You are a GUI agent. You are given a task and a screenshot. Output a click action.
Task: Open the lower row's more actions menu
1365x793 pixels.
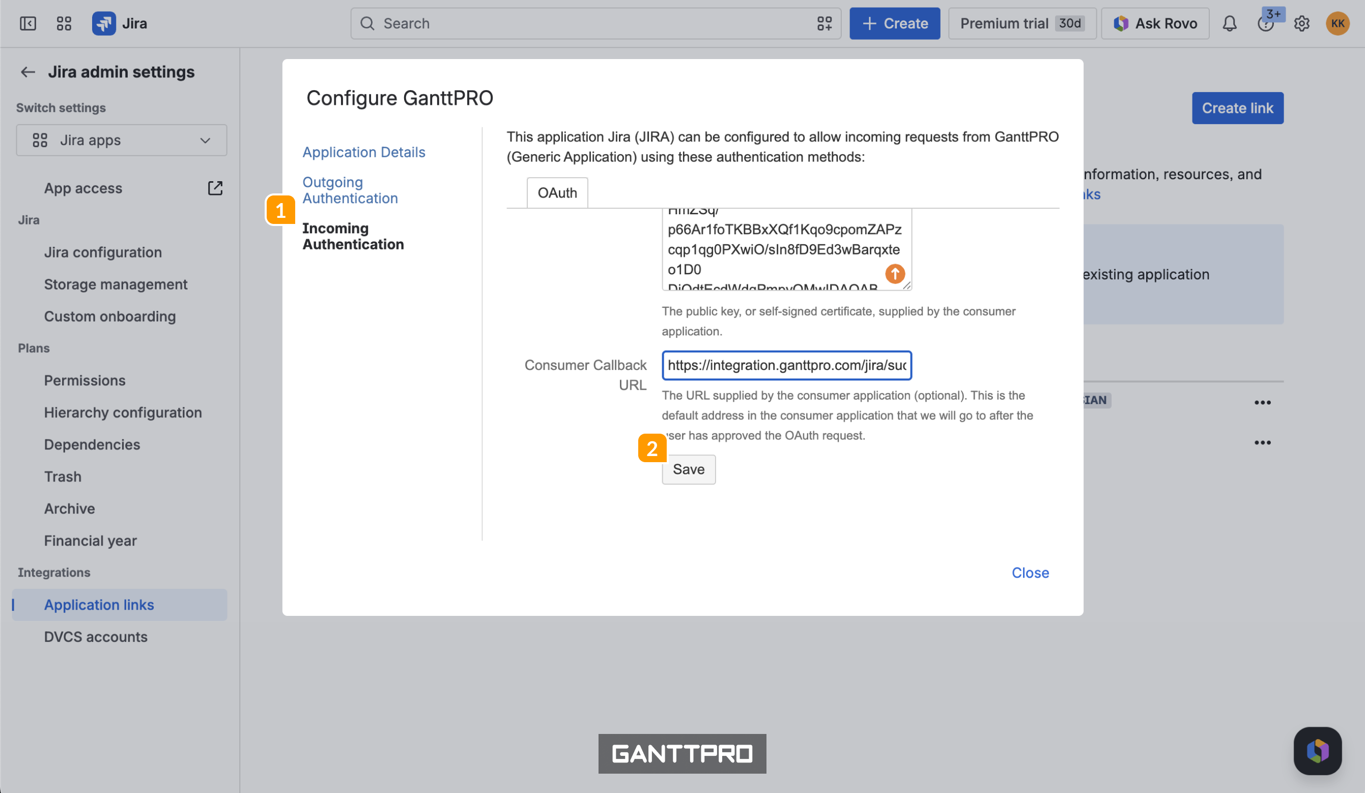(1263, 442)
